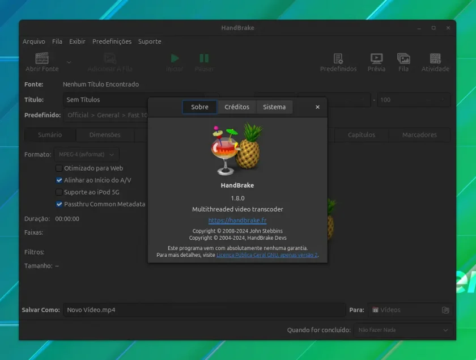Expand the arrow next to Abrir Fonte
476x360 pixels.
point(69,62)
